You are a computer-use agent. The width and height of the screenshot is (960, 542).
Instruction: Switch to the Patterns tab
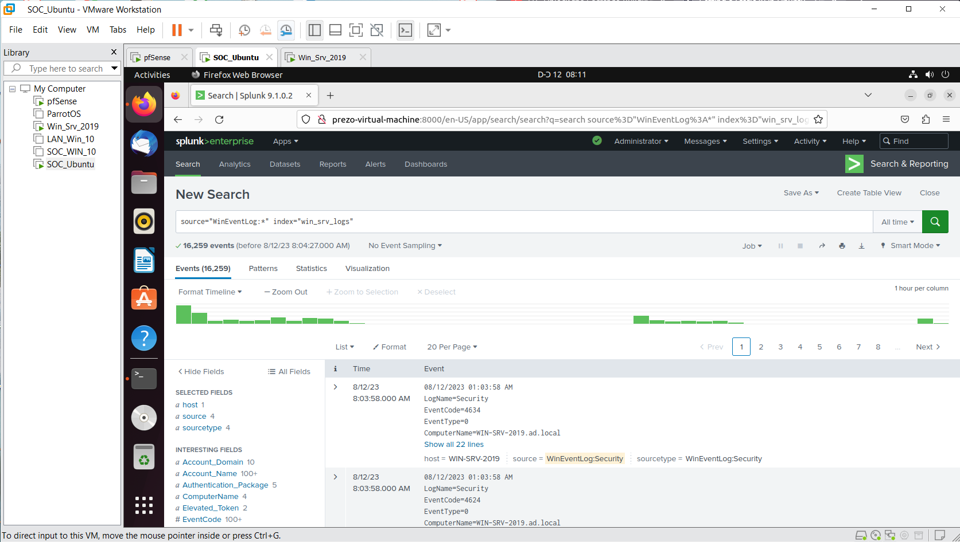(x=263, y=269)
